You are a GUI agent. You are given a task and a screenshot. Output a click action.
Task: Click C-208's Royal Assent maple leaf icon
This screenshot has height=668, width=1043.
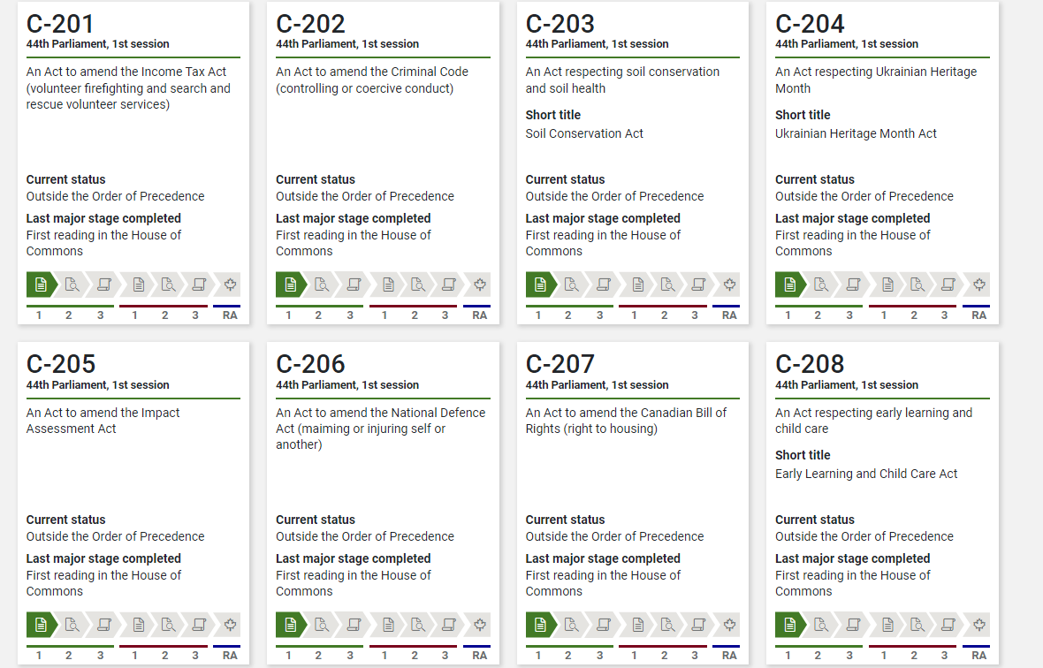click(979, 625)
